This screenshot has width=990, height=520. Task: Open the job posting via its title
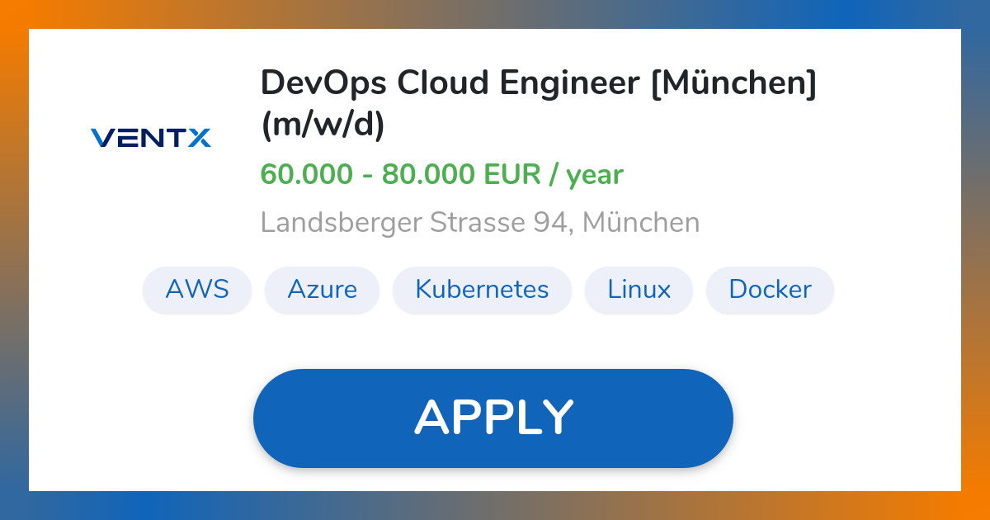pos(538,83)
